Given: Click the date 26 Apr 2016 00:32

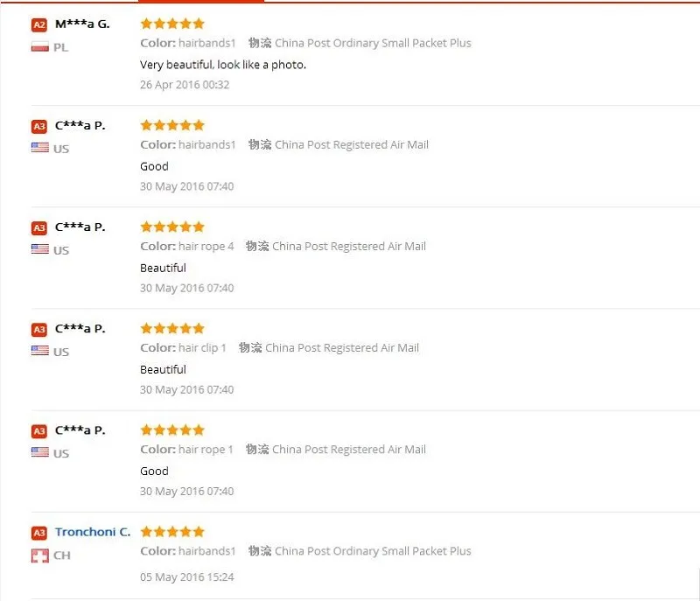Looking at the screenshot, I should tap(185, 85).
